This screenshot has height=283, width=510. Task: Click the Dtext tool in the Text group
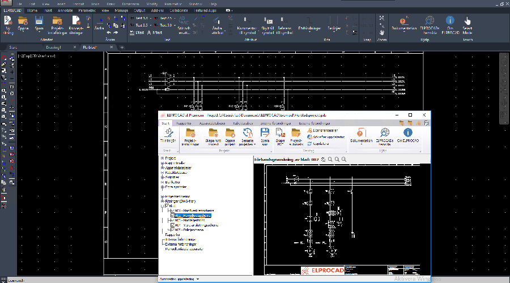click(x=137, y=33)
